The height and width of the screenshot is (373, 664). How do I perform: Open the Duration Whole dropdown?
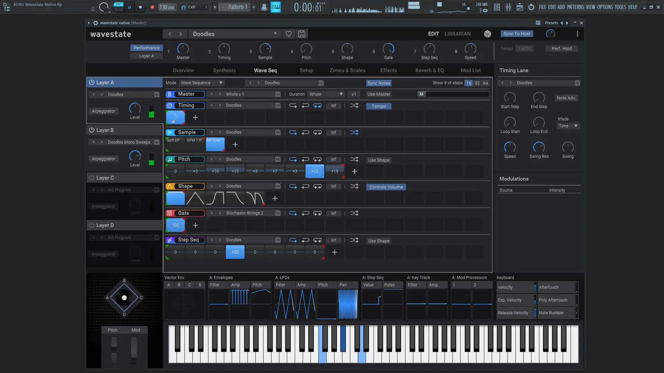tap(326, 94)
